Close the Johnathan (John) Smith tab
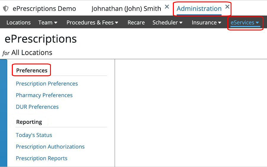 pos(167,7)
